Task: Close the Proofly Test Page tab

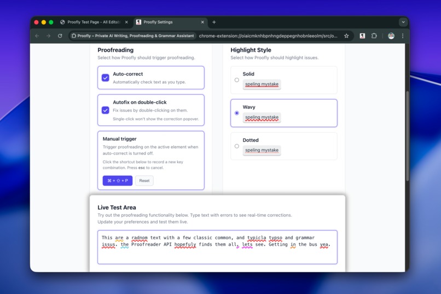Action: pyautogui.click(x=126, y=22)
